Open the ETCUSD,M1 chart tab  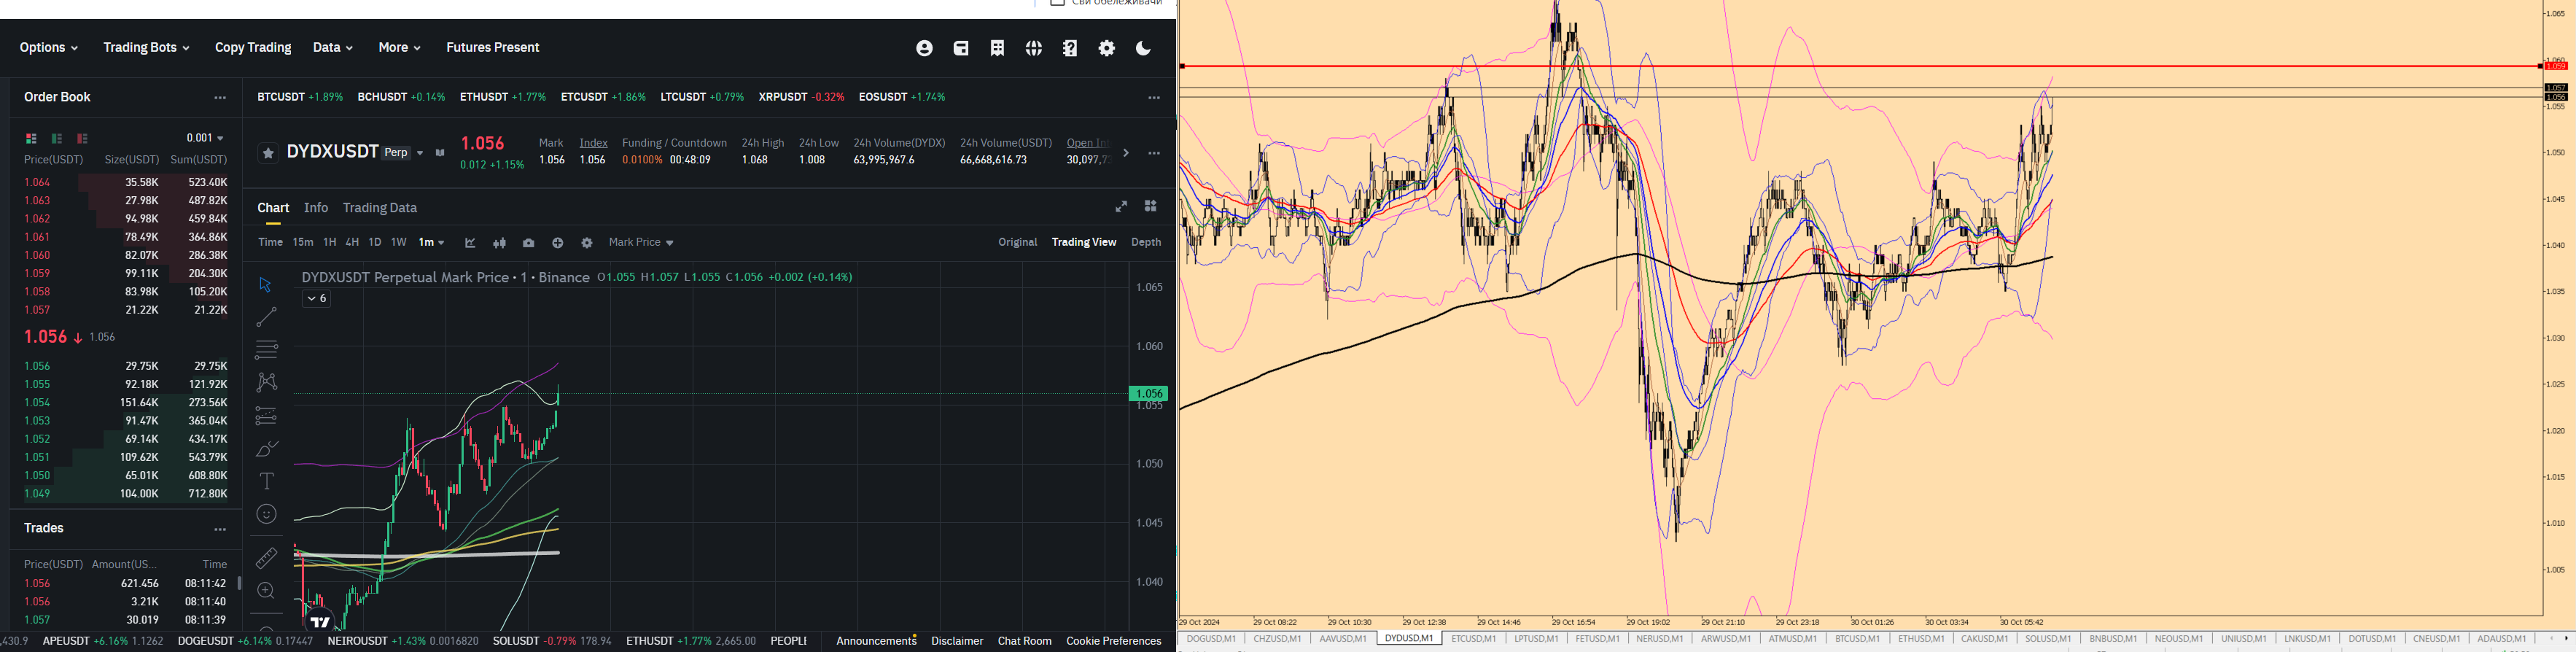[1473, 638]
